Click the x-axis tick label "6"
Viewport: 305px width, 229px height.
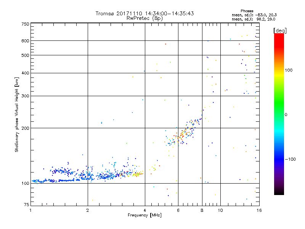pos(178,210)
